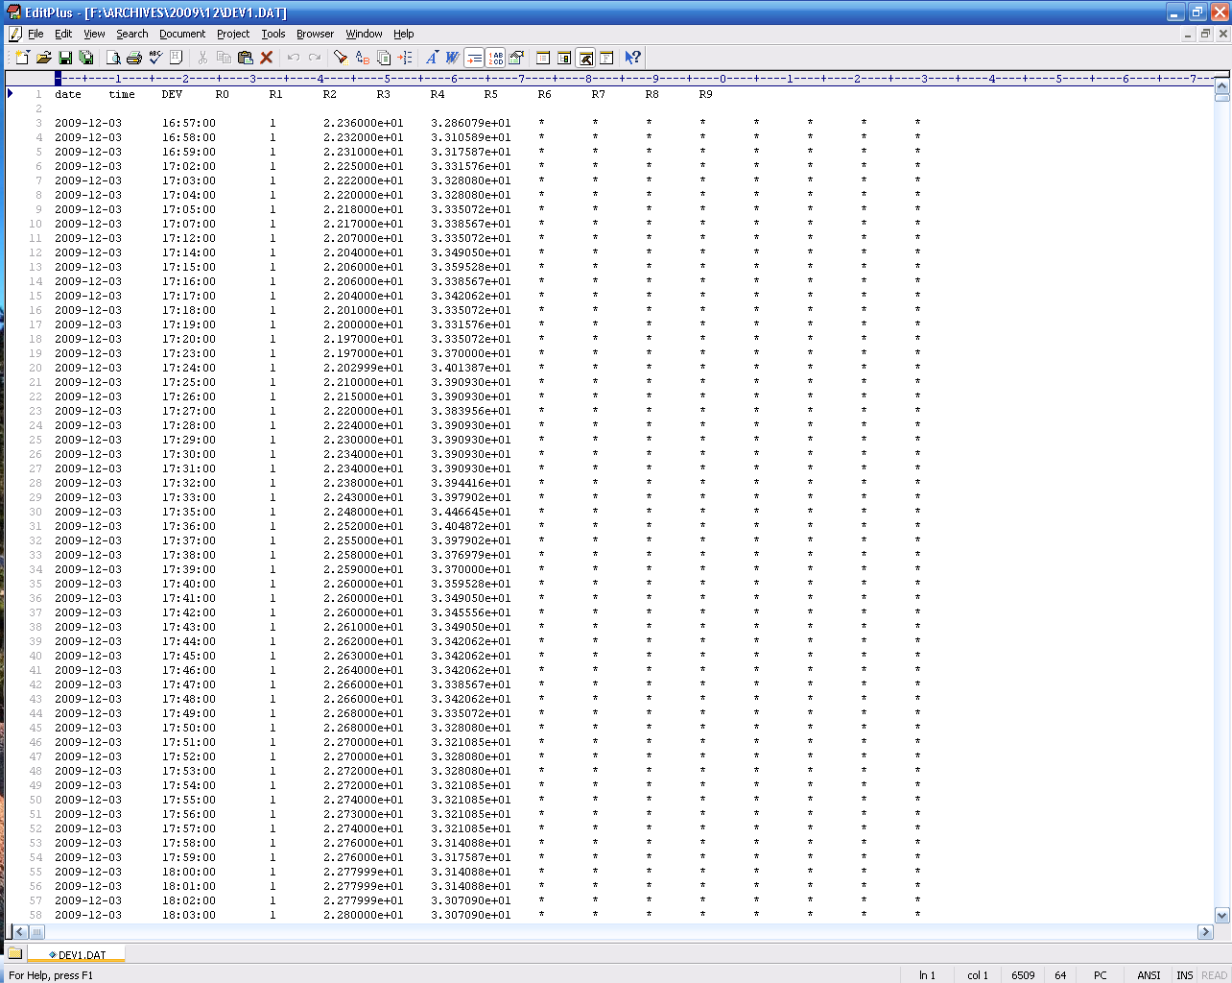This screenshot has width=1232, height=983.
Task: Toggle the INS indicator in the status bar
Action: [1185, 975]
